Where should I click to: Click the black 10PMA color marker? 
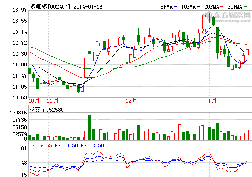(x=199, y=7)
